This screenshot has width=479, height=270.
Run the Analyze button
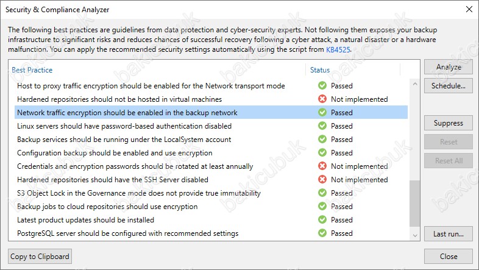(x=449, y=67)
